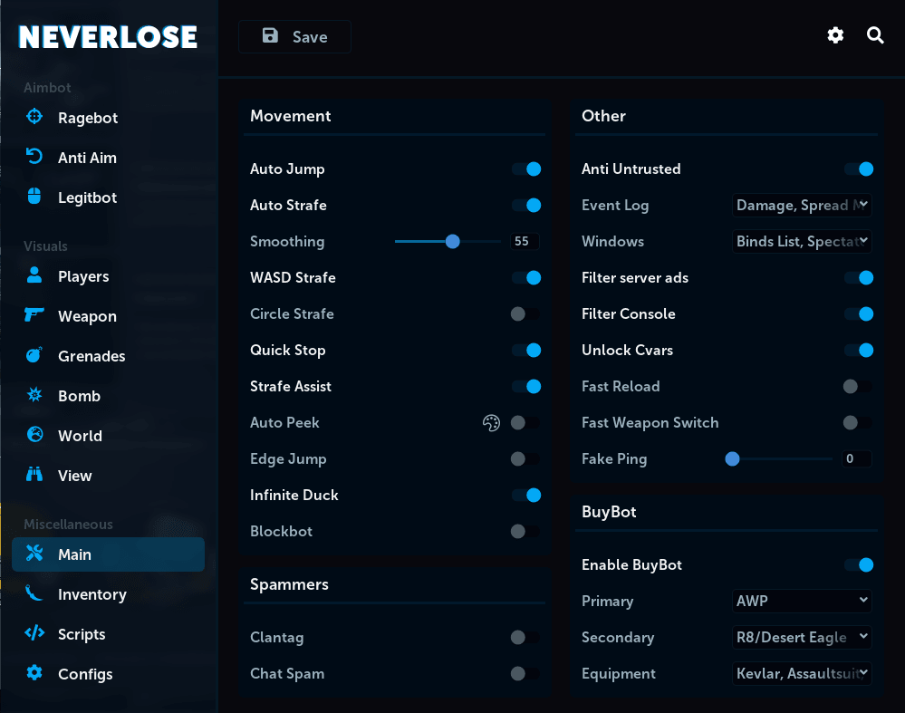905x713 pixels.
Task: Switch off Enable BuyBot
Action: tap(858, 565)
